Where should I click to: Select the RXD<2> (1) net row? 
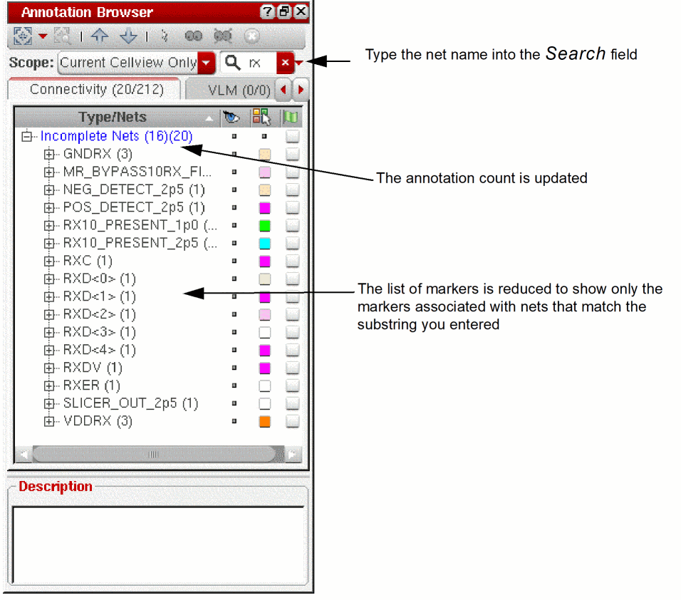coord(100,314)
